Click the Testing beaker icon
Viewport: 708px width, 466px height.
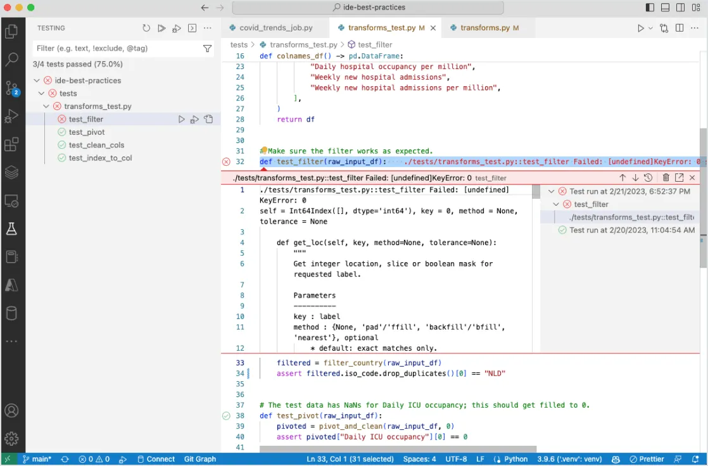coord(11,229)
